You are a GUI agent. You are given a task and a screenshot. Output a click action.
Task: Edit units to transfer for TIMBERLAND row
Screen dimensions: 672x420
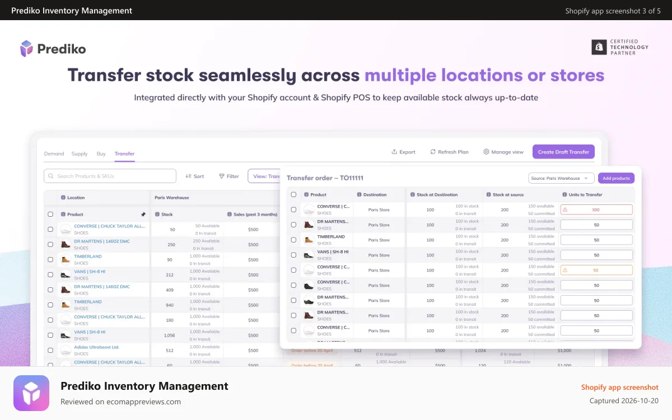596,240
